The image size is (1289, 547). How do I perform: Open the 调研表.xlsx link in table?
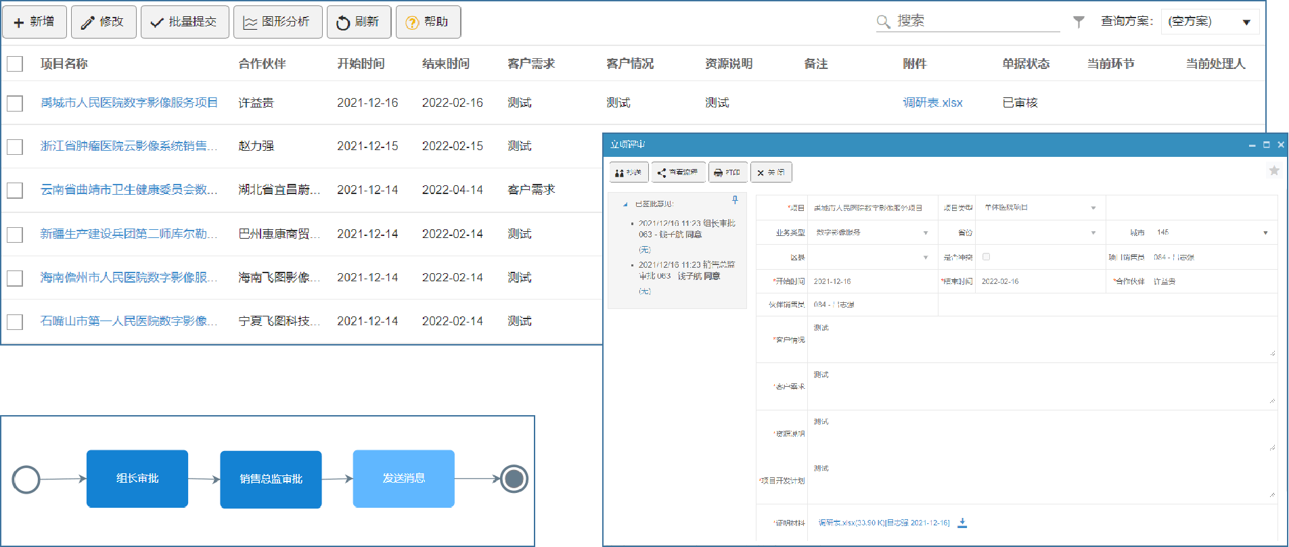pyautogui.click(x=932, y=103)
